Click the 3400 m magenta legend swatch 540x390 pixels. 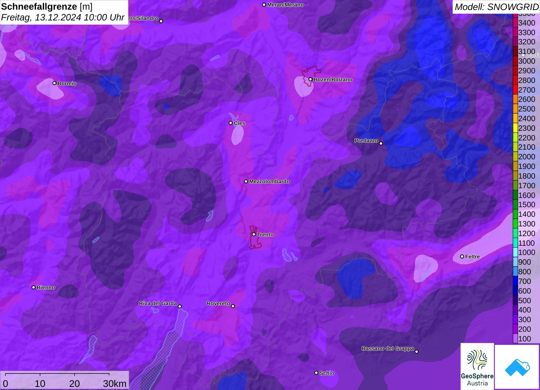[x=515, y=23]
